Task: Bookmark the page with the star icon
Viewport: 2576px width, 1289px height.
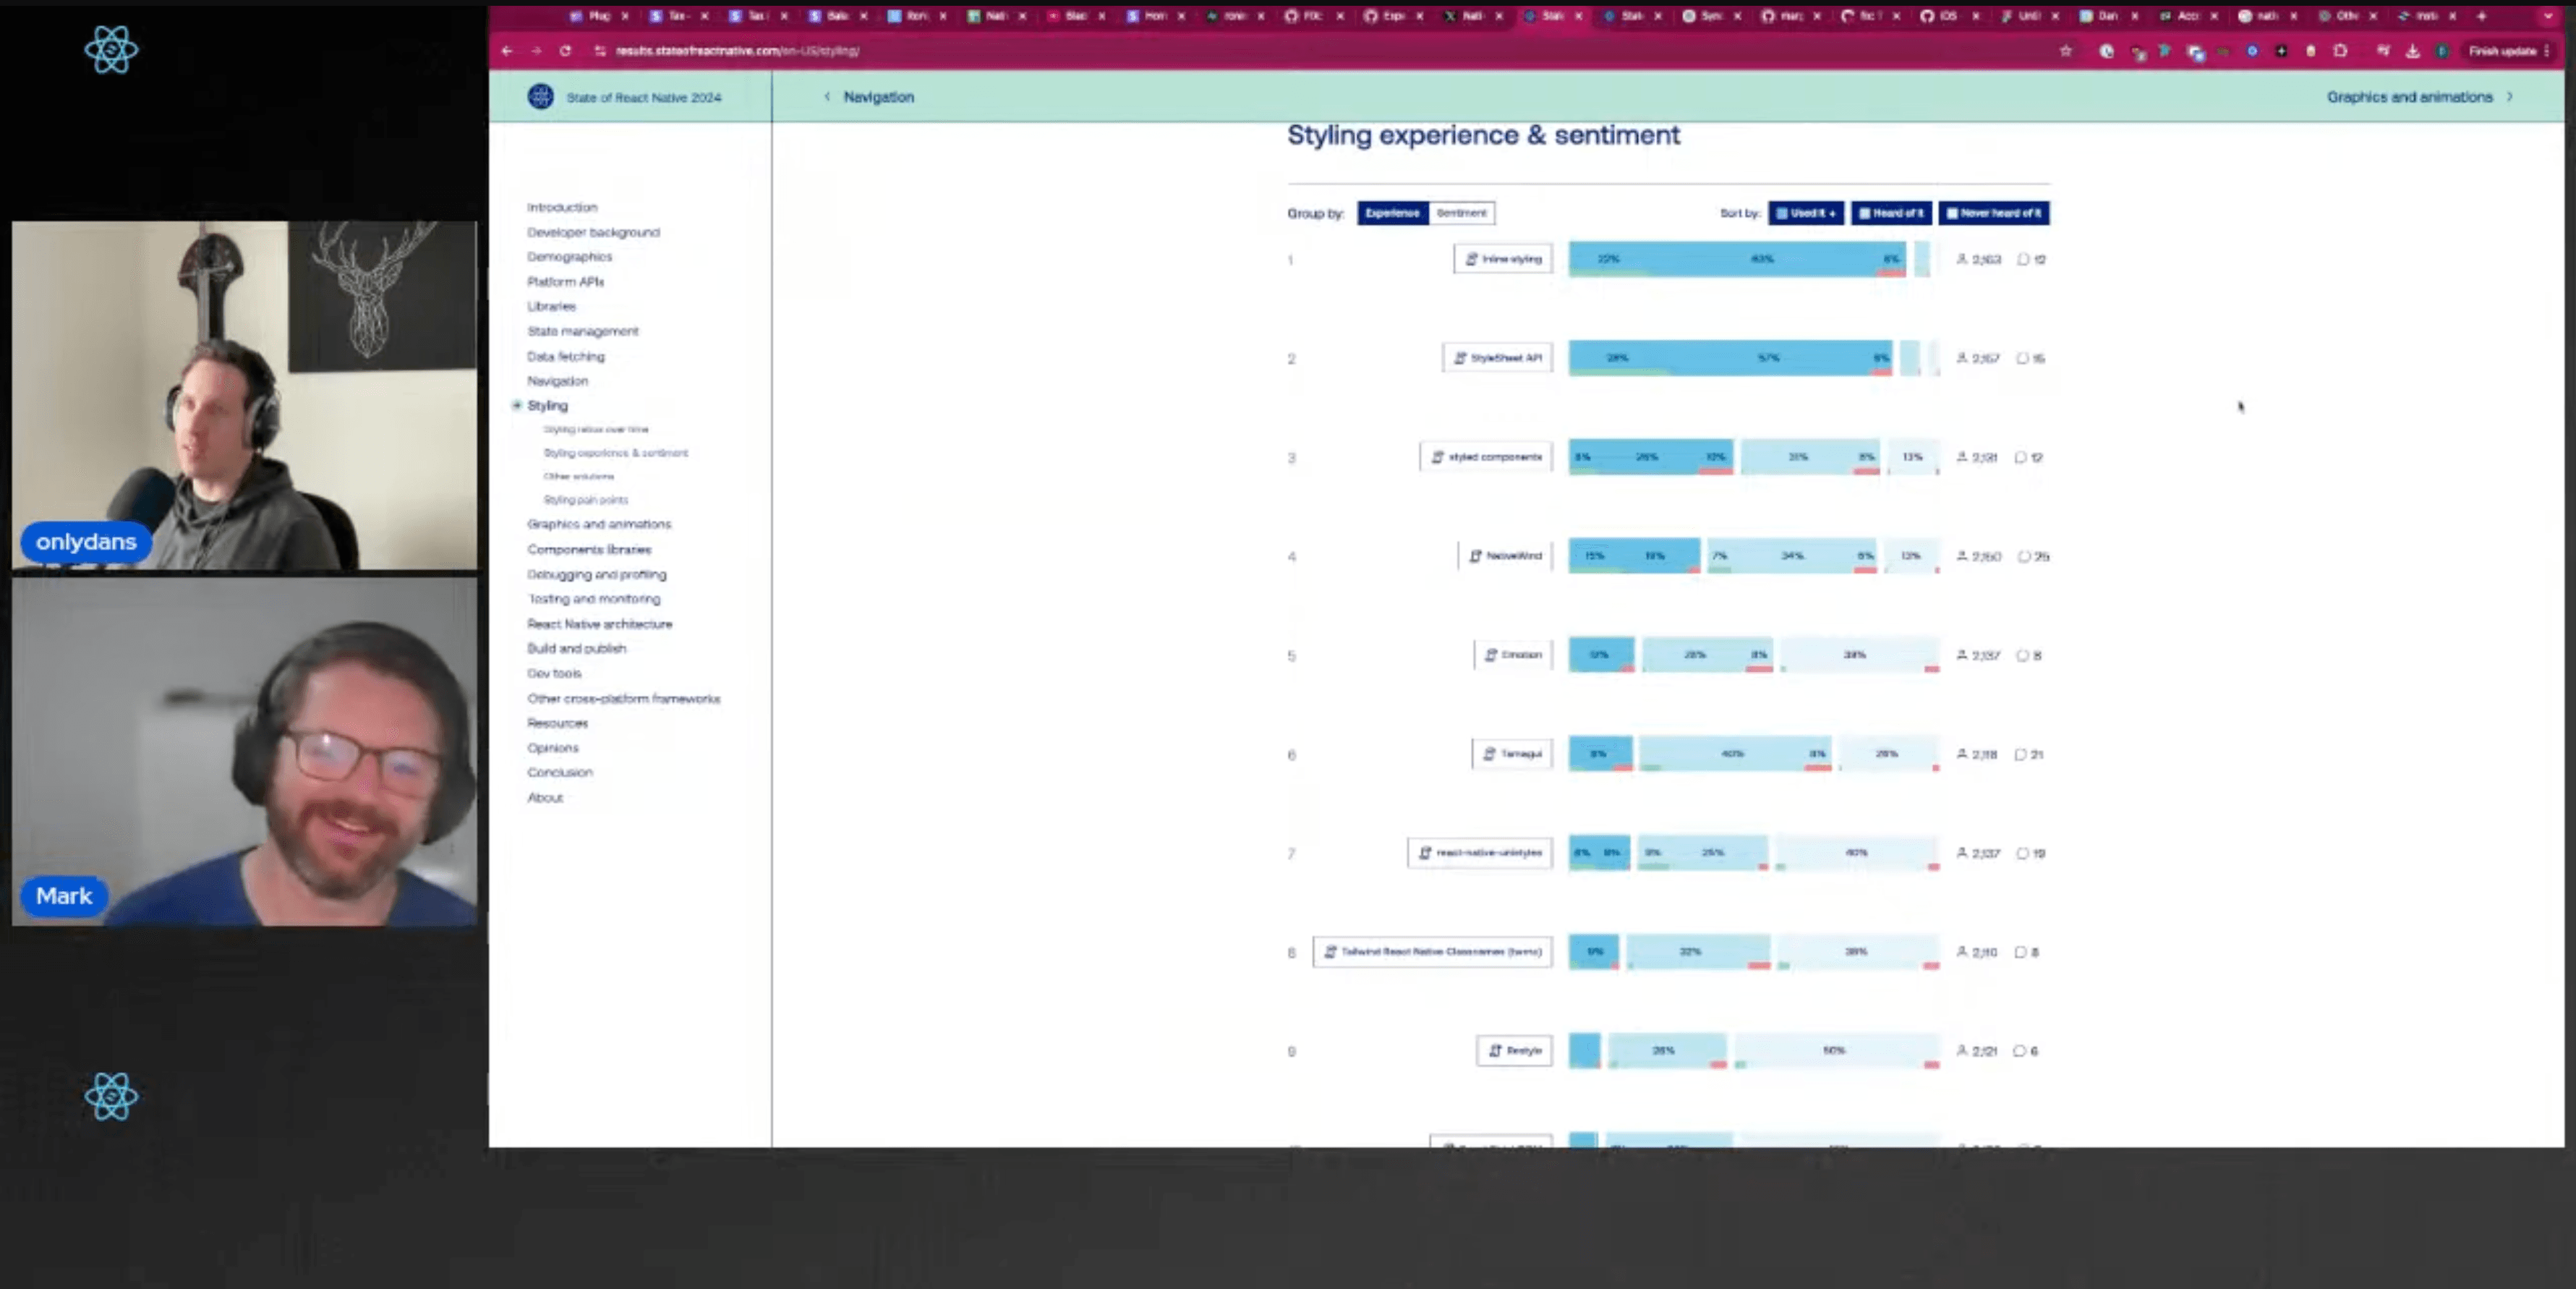Action: tap(2066, 51)
